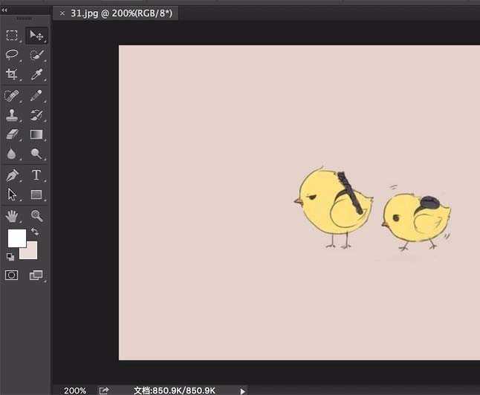Open the change screen mode options
480x395 pixels.
click(x=36, y=275)
